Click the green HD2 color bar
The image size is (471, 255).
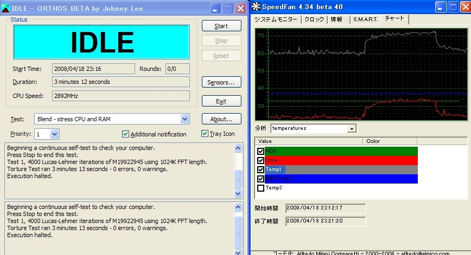click(341, 152)
